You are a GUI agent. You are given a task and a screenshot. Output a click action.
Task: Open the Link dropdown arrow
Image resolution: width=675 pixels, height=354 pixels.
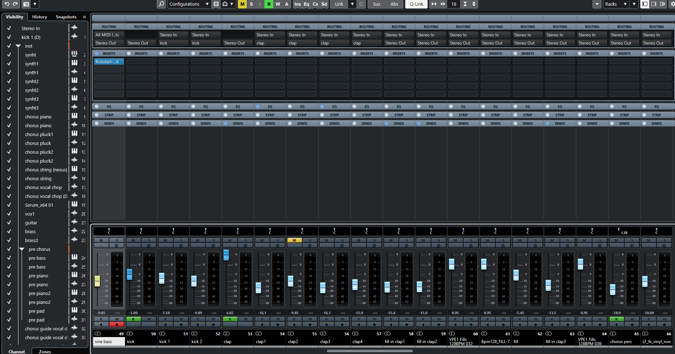click(352, 4)
